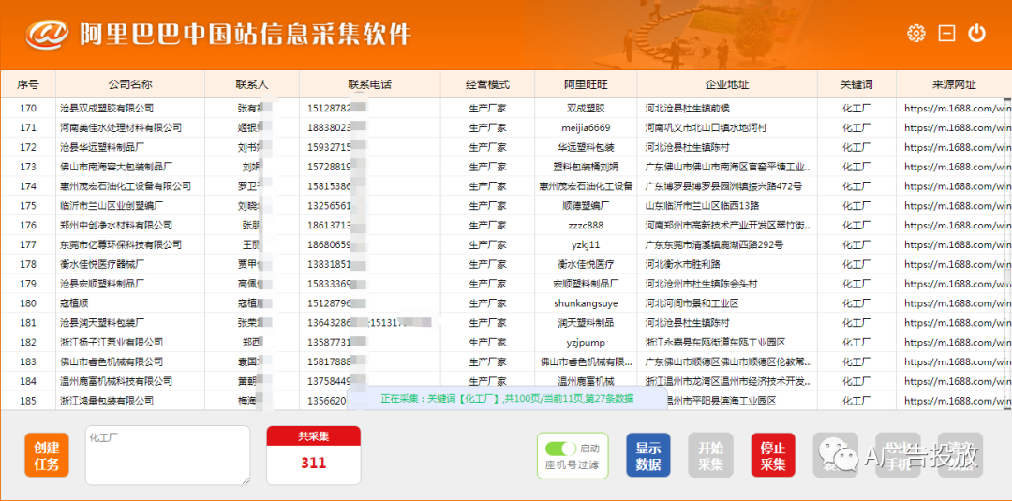Screen dimensions: 1012x501
Task: Minimize the collector window
Action: pos(946,34)
